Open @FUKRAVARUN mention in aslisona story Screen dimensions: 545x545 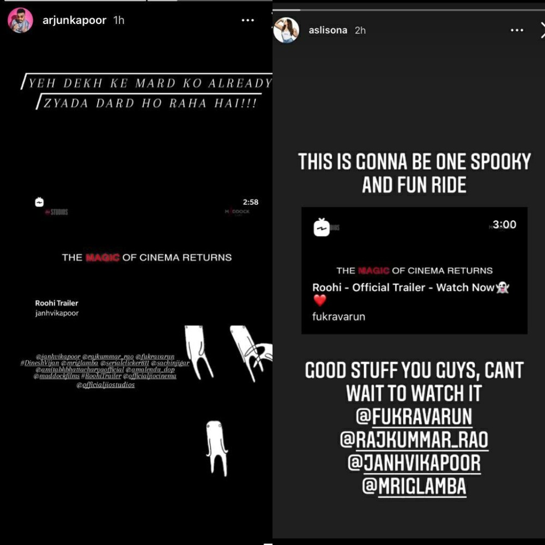coord(414,416)
